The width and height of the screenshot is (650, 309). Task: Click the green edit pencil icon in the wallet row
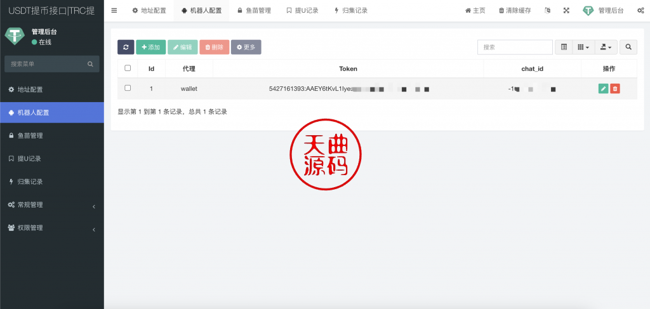point(604,89)
